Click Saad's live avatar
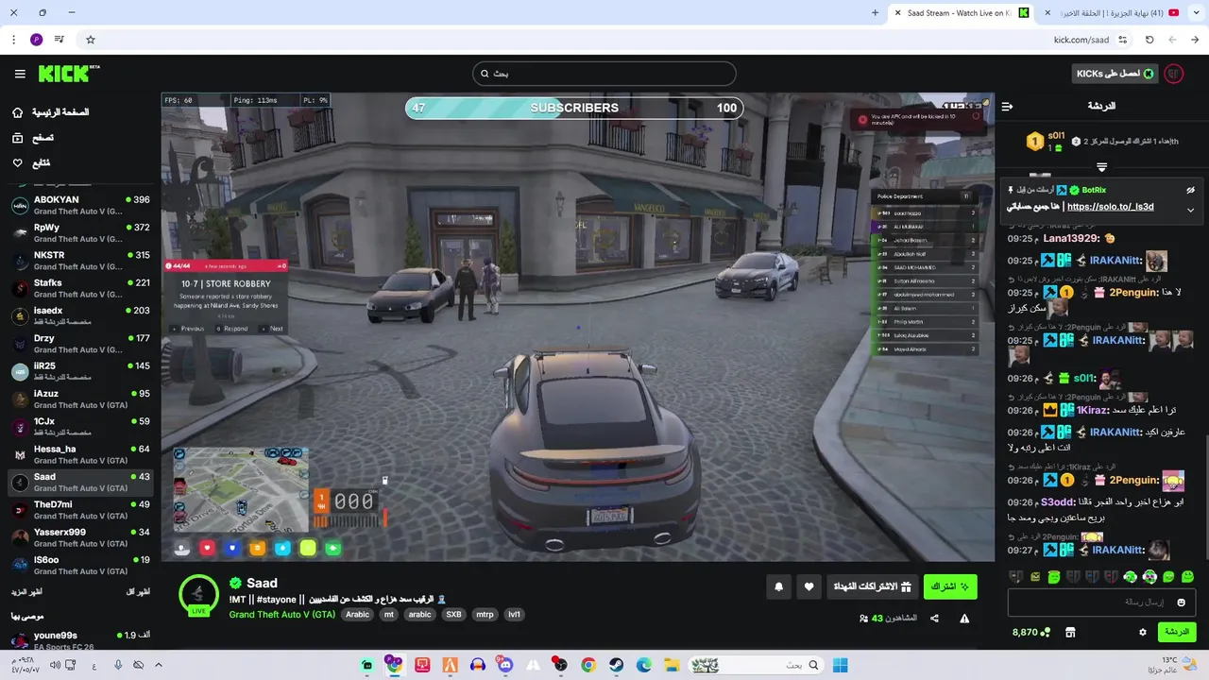Screen dimensions: 1209x680 pyautogui.click(x=198, y=594)
